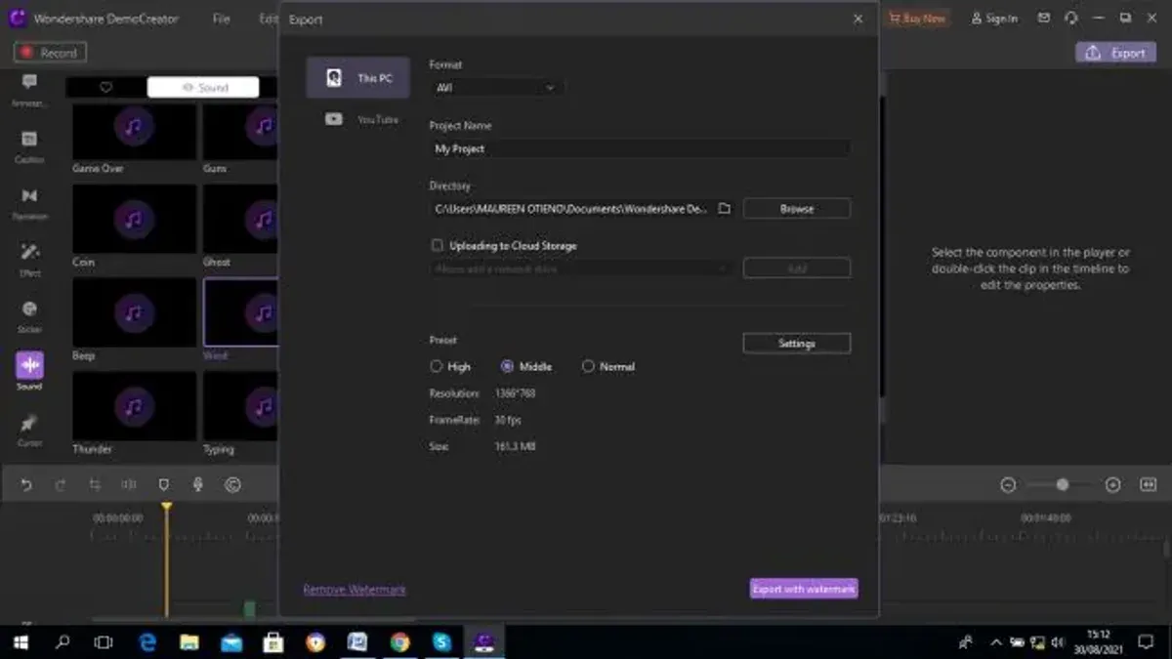Open the Sticker panel in sidebar
Screen dimensions: 1172x659
(x=29, y=315)
